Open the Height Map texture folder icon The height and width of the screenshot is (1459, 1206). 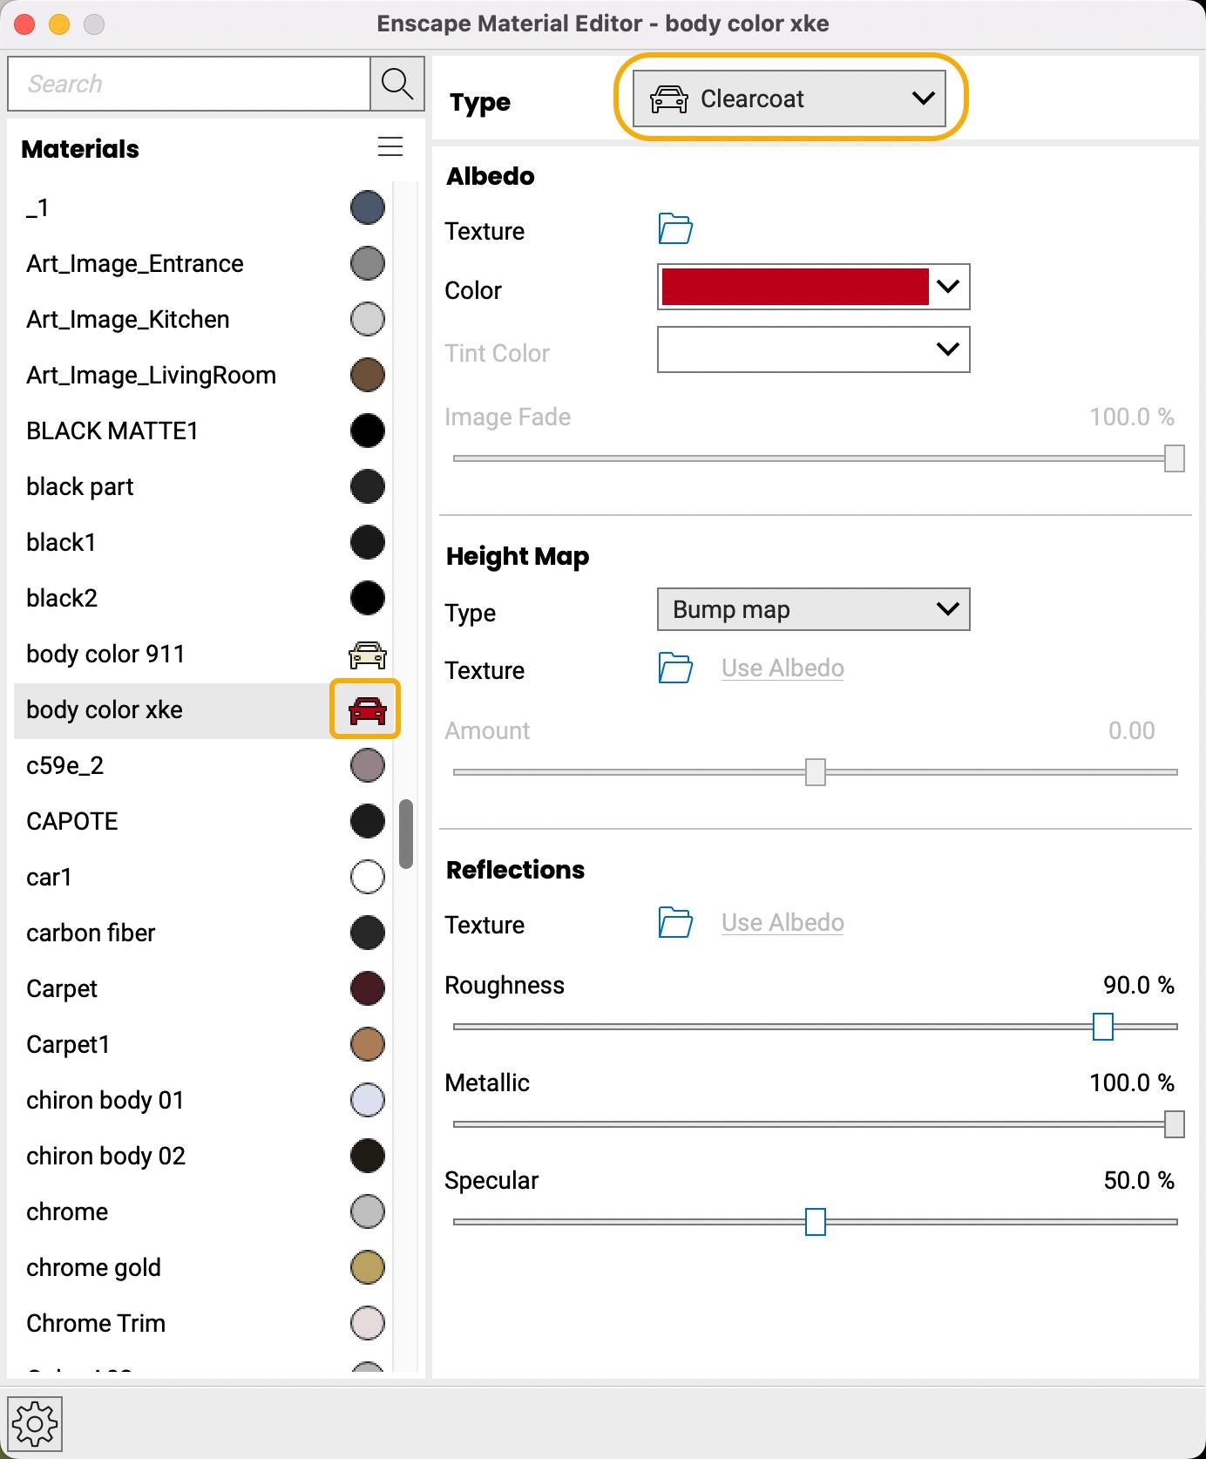pyautogui.click(x=675, y=668)
